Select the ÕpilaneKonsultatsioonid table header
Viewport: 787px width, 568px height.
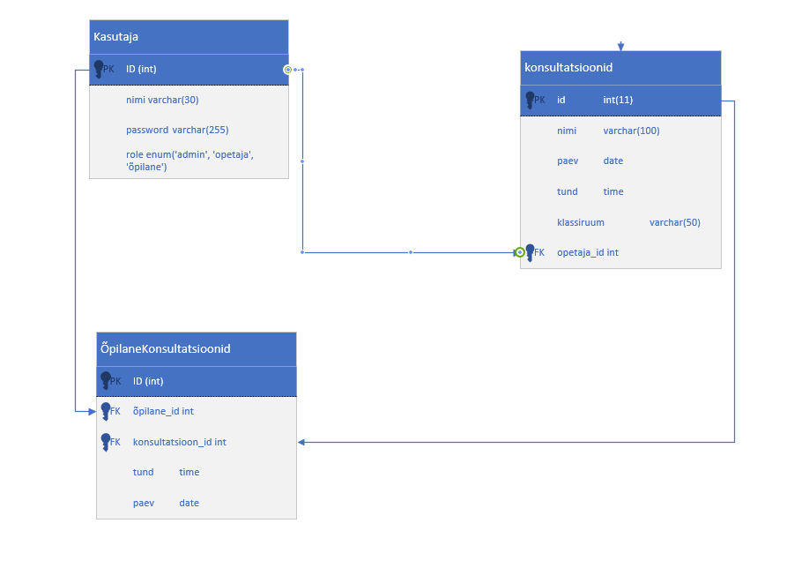click(x=197, y=349)
